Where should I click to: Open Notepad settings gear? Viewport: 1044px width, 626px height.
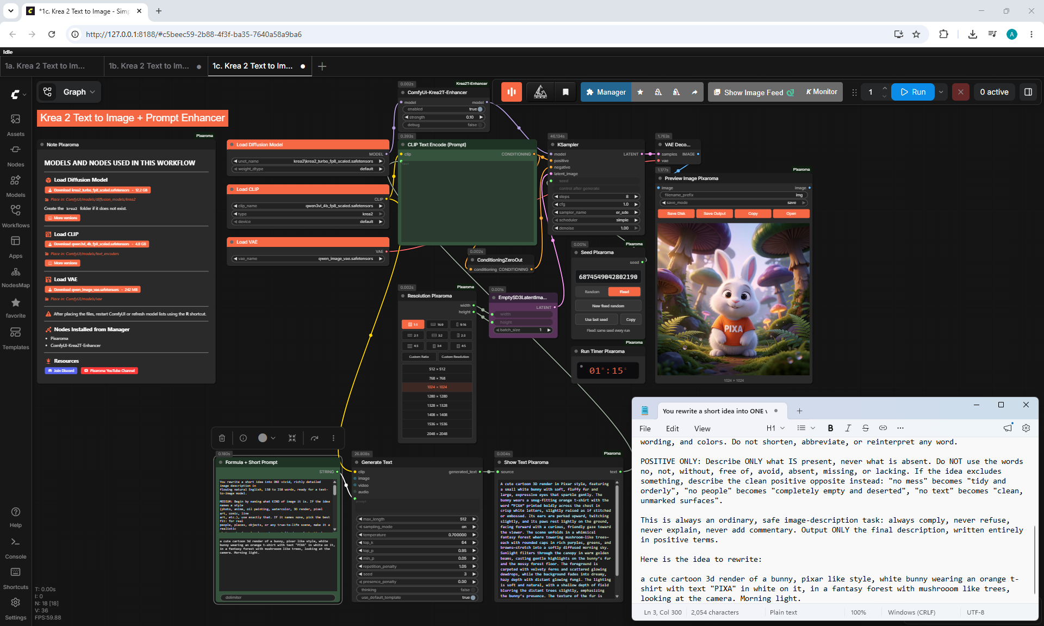point(1026,428)
